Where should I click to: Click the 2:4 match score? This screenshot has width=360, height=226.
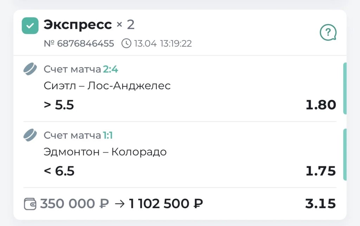(110, 69)
